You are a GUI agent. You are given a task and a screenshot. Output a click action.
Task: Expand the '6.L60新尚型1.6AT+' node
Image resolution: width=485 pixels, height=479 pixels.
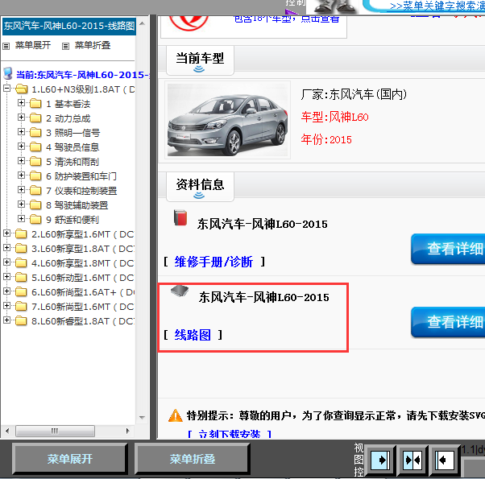coord(6,291)
